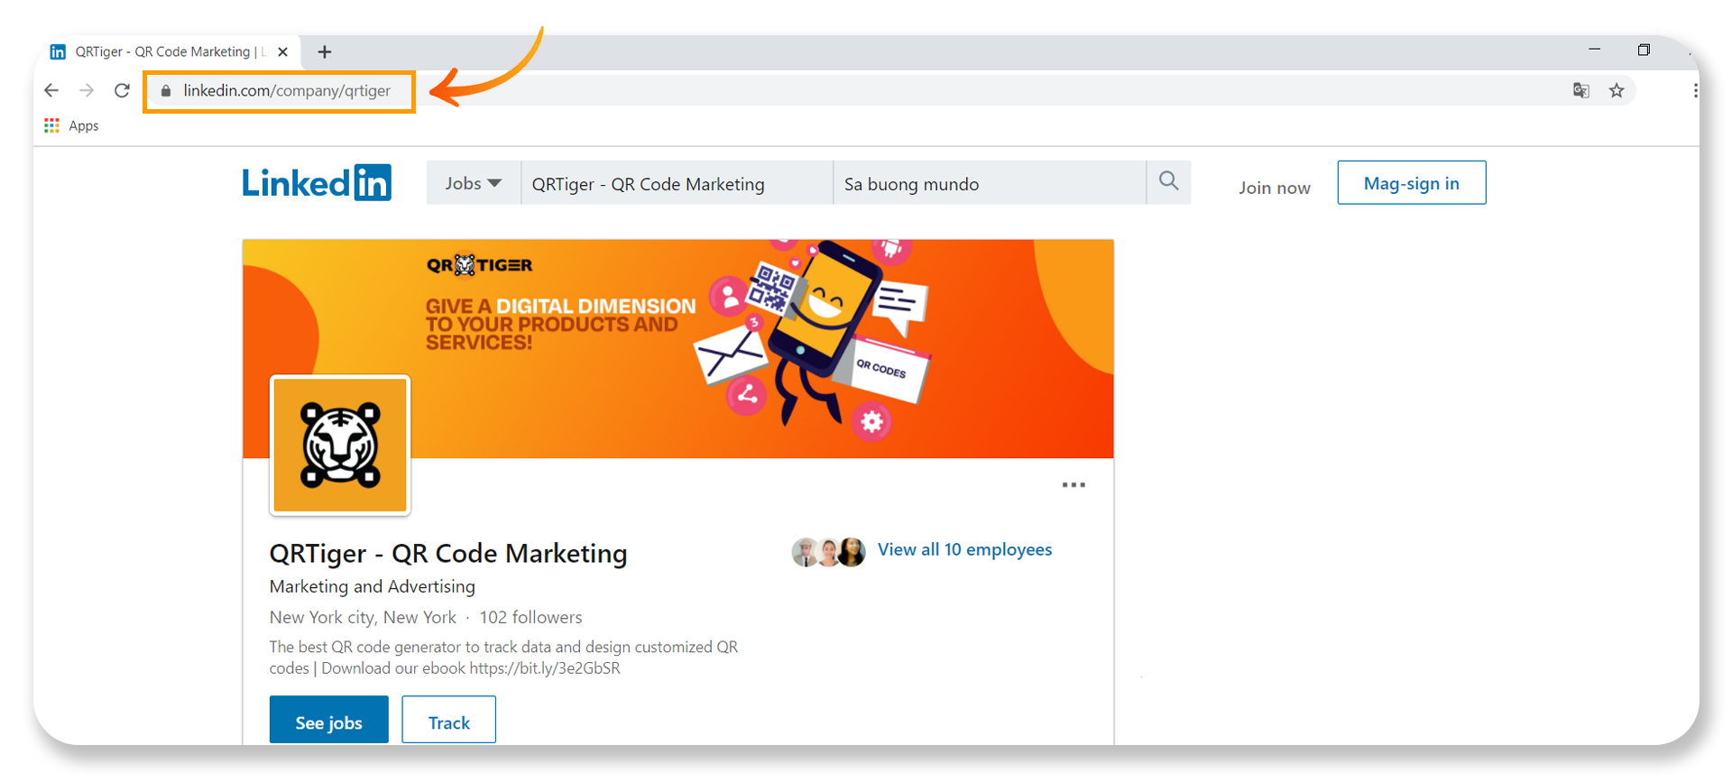The image size is (1732, 782).
Task: Click the See jobs button
Action: tap(328, 720)
